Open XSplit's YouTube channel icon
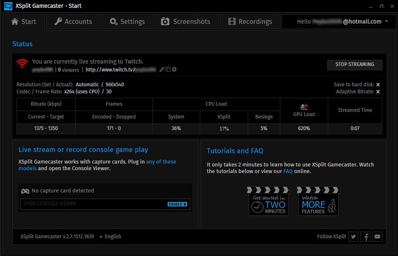 377,237
